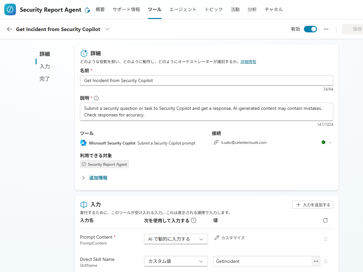Open the 詳細情報 link
The width and height of the screenshot is (363, 272).
coord(248,62)
